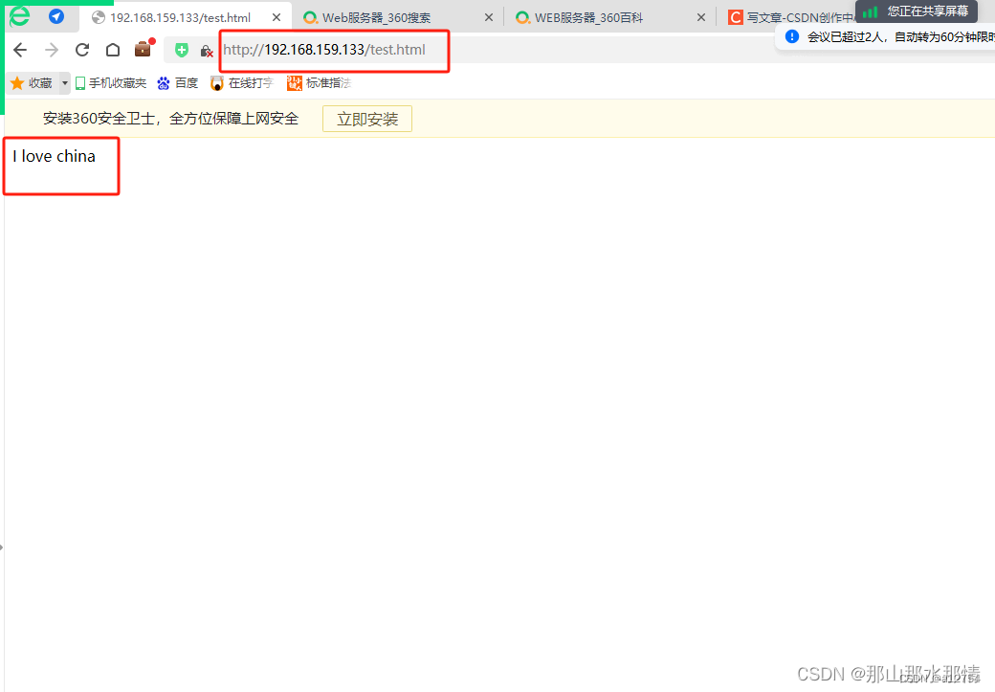Open the red briefcase account icon

(143, 49)
